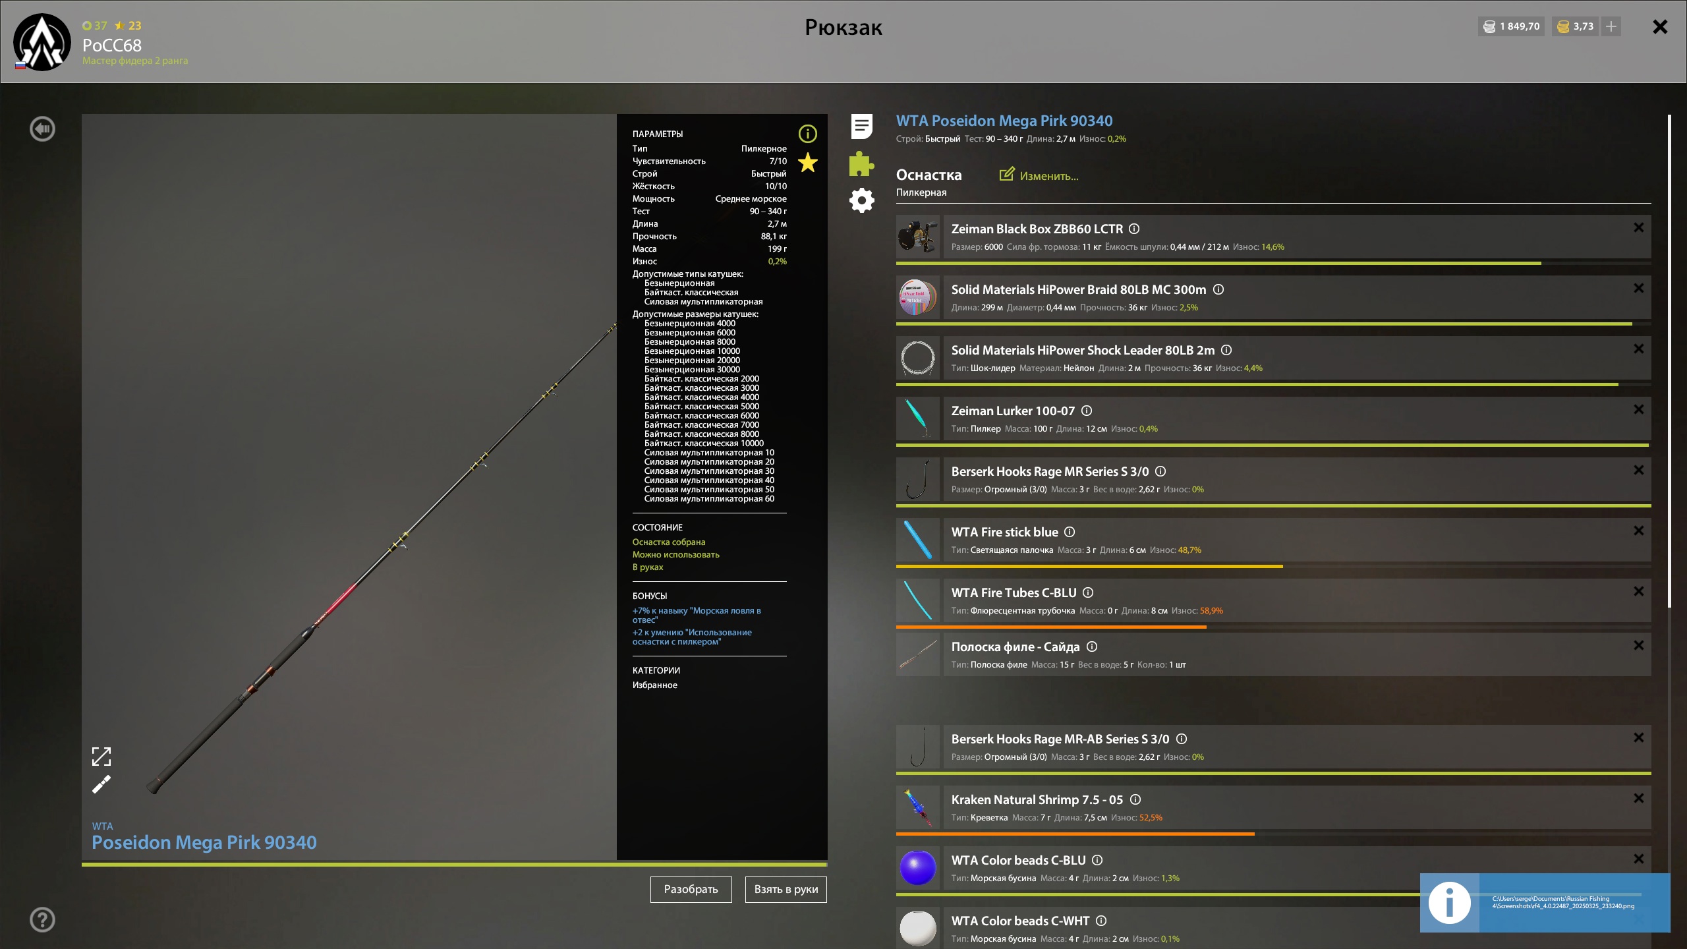Open info for HiPower Braid 80LB MC 300m
The height and width of the screenshot is (949, 1687).
tap(1218, 289)
